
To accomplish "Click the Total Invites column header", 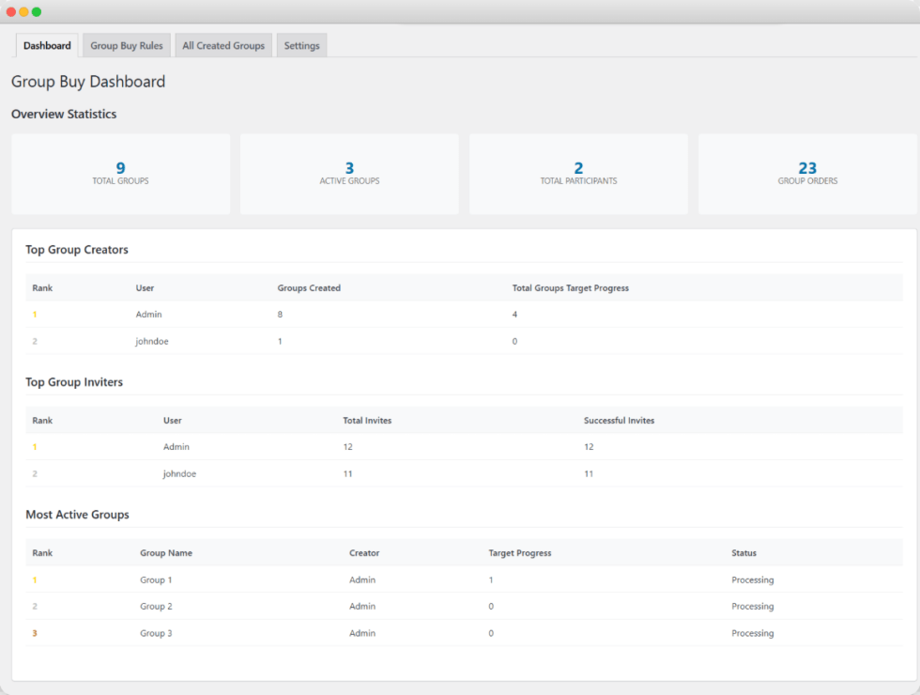I will coord(367,421).
